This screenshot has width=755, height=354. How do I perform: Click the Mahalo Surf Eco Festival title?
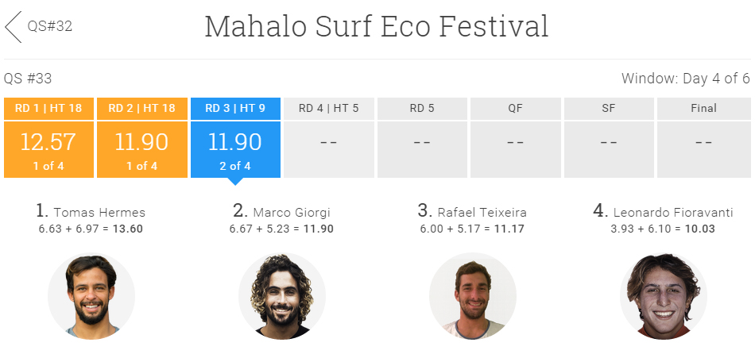377,27
